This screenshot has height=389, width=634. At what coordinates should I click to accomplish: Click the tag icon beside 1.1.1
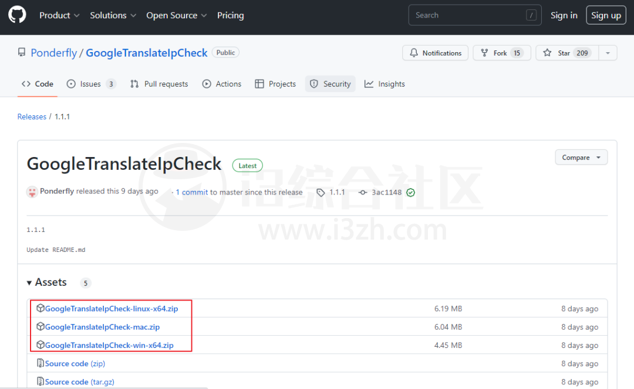(321, 193)
